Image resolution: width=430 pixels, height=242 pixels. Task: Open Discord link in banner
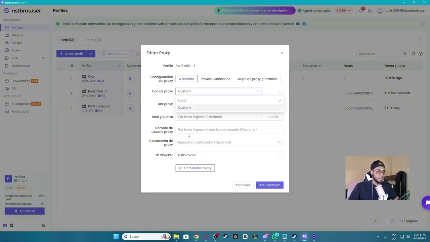coord(298,24)
